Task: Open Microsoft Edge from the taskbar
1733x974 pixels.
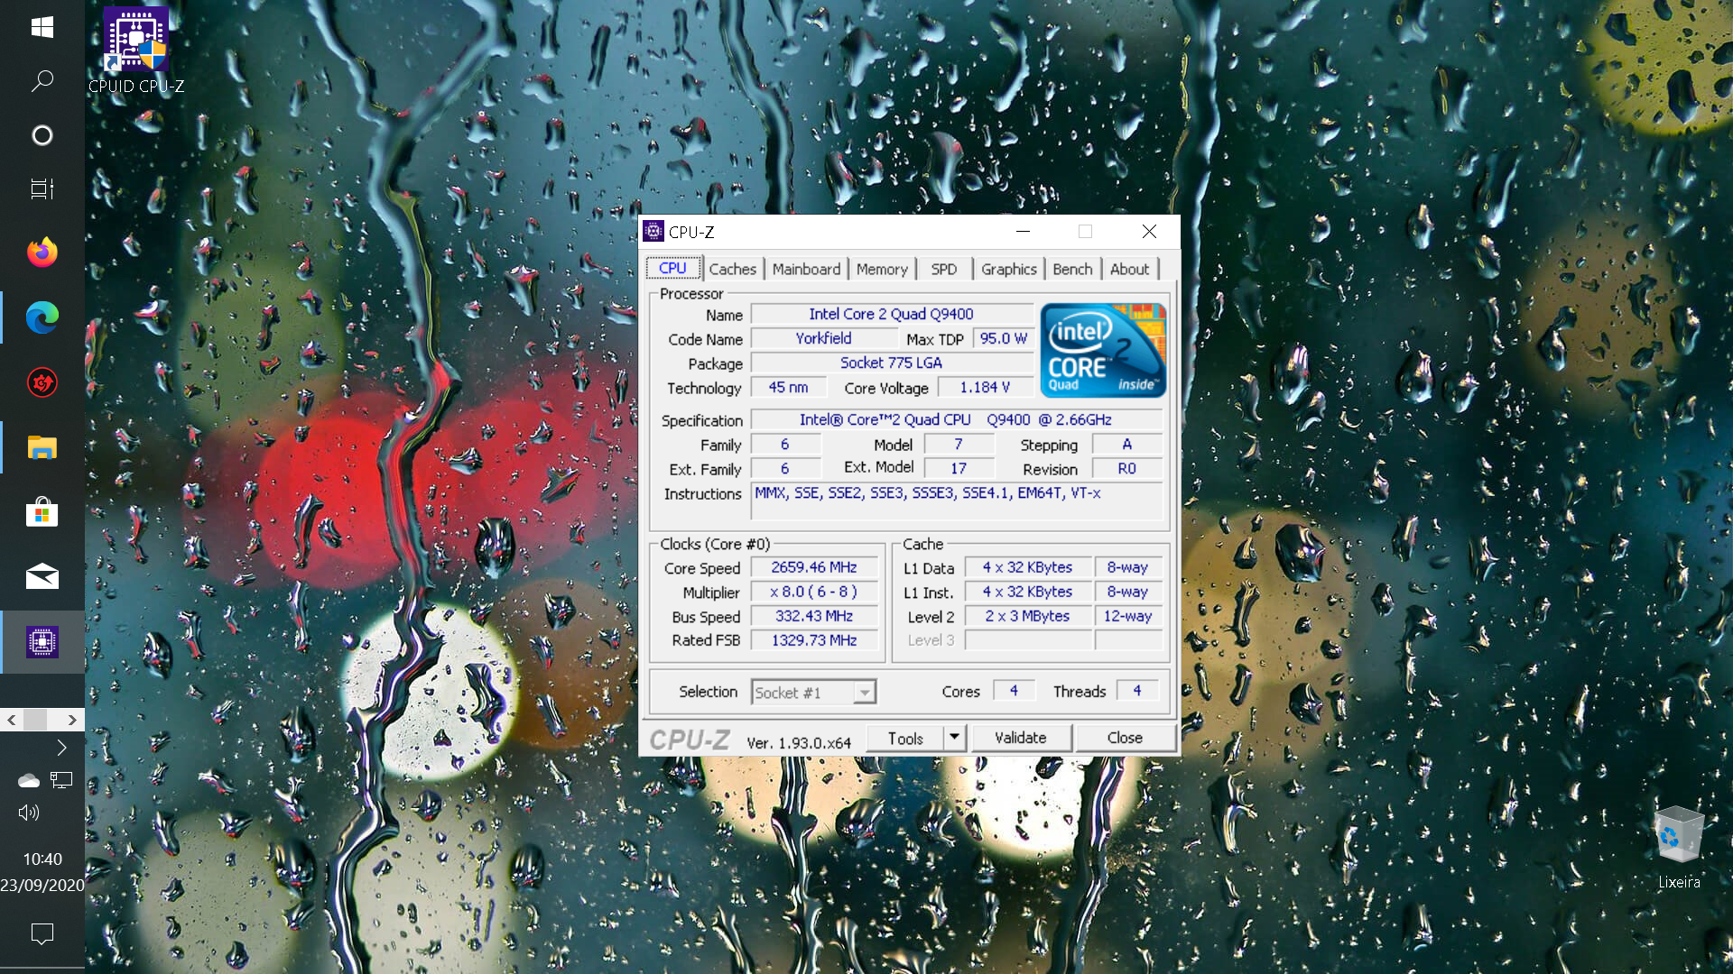Action: [x=42, y=317]
